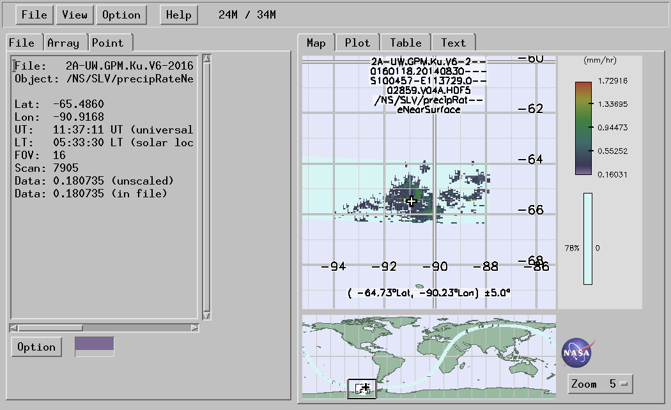Screen dimensions: 671x410
Task: Open the View menu
Action: [x=75, y=15]
